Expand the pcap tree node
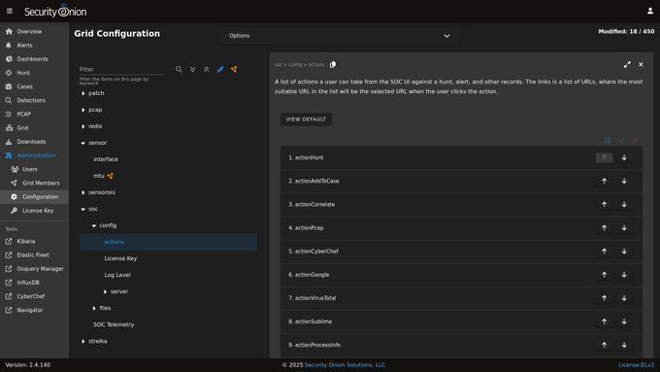 [x=82, y=110]
